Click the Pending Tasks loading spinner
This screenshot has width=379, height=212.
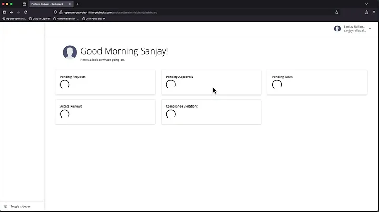277,84
